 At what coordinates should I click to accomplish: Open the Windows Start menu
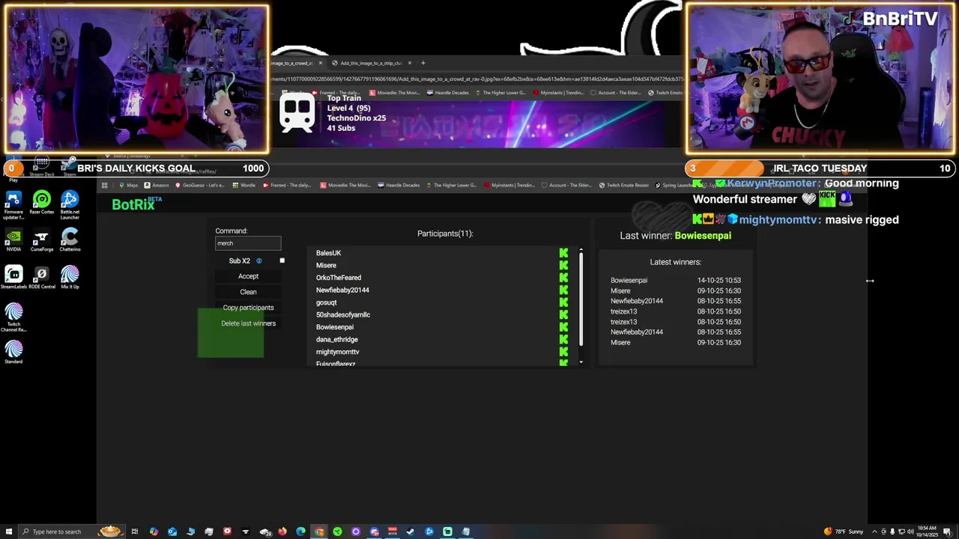7,532
